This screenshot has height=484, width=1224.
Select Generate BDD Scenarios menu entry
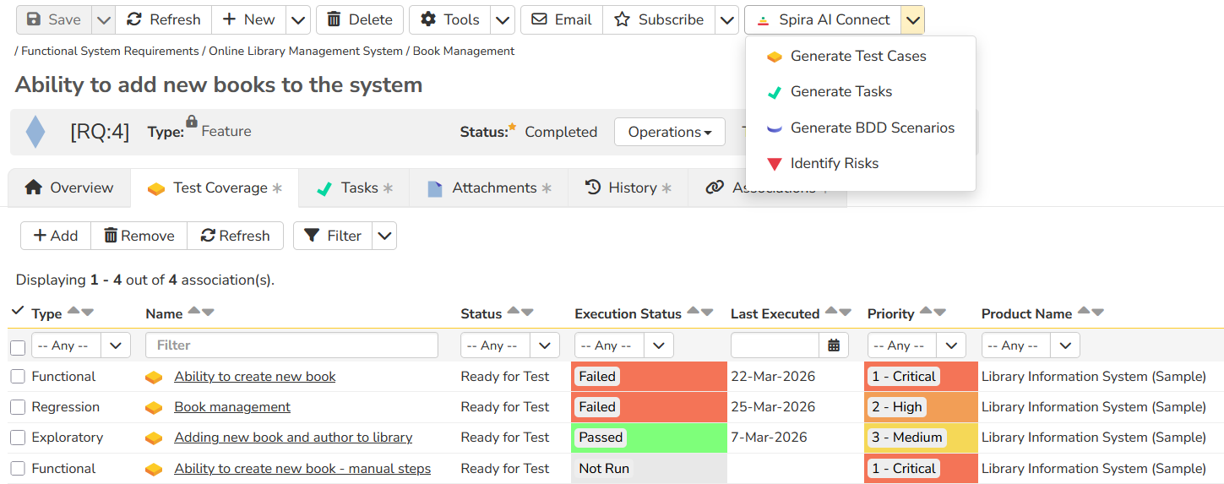(x=861, y=128)
